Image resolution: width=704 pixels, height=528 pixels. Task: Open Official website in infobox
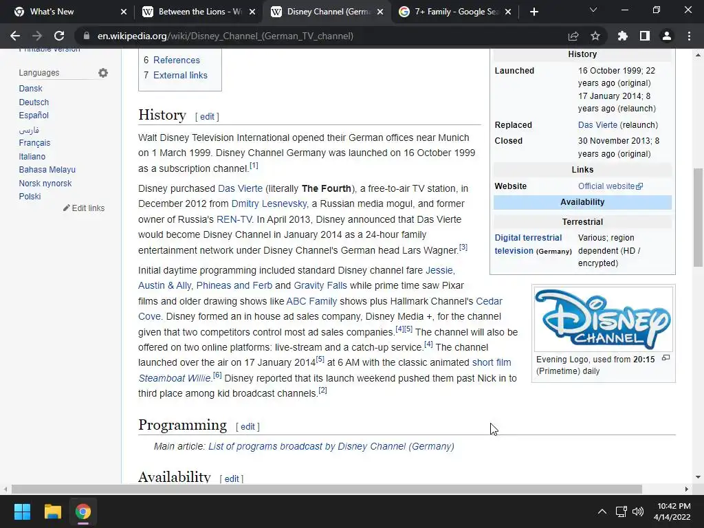coord(610,186)
